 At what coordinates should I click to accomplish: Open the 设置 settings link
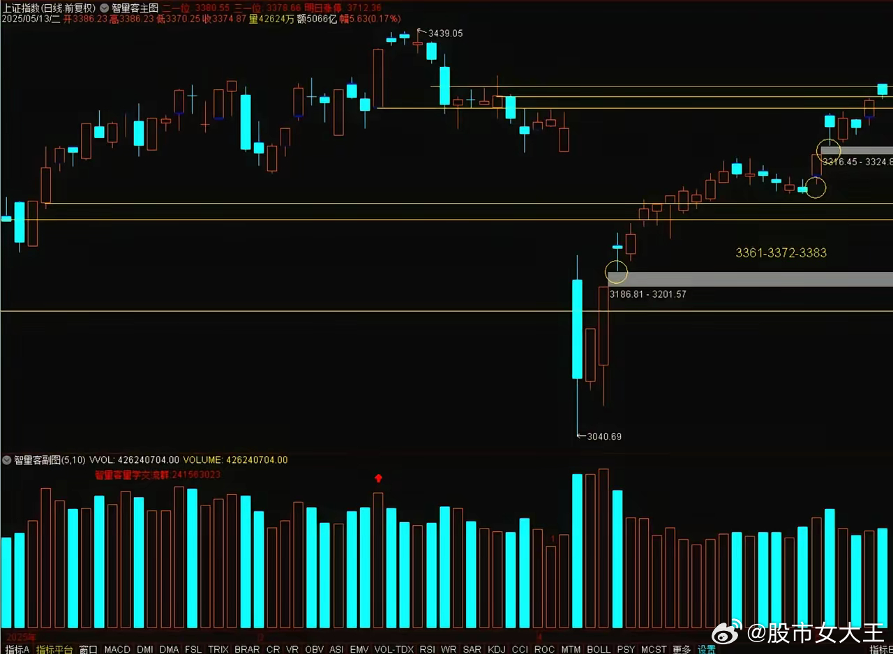click(706, 649)
